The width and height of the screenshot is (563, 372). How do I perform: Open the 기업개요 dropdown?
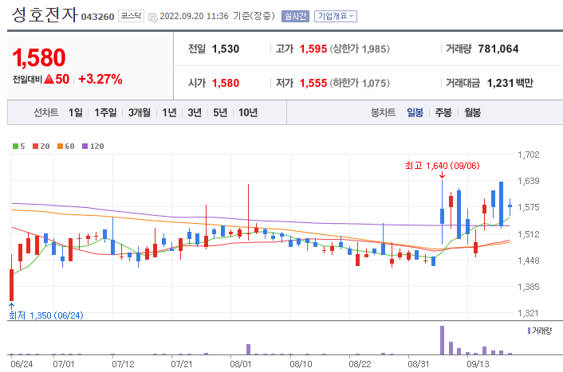[x=336, y=16]
